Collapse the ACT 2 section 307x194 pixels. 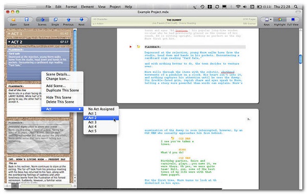pyautogui.click(x=9, y=42)
